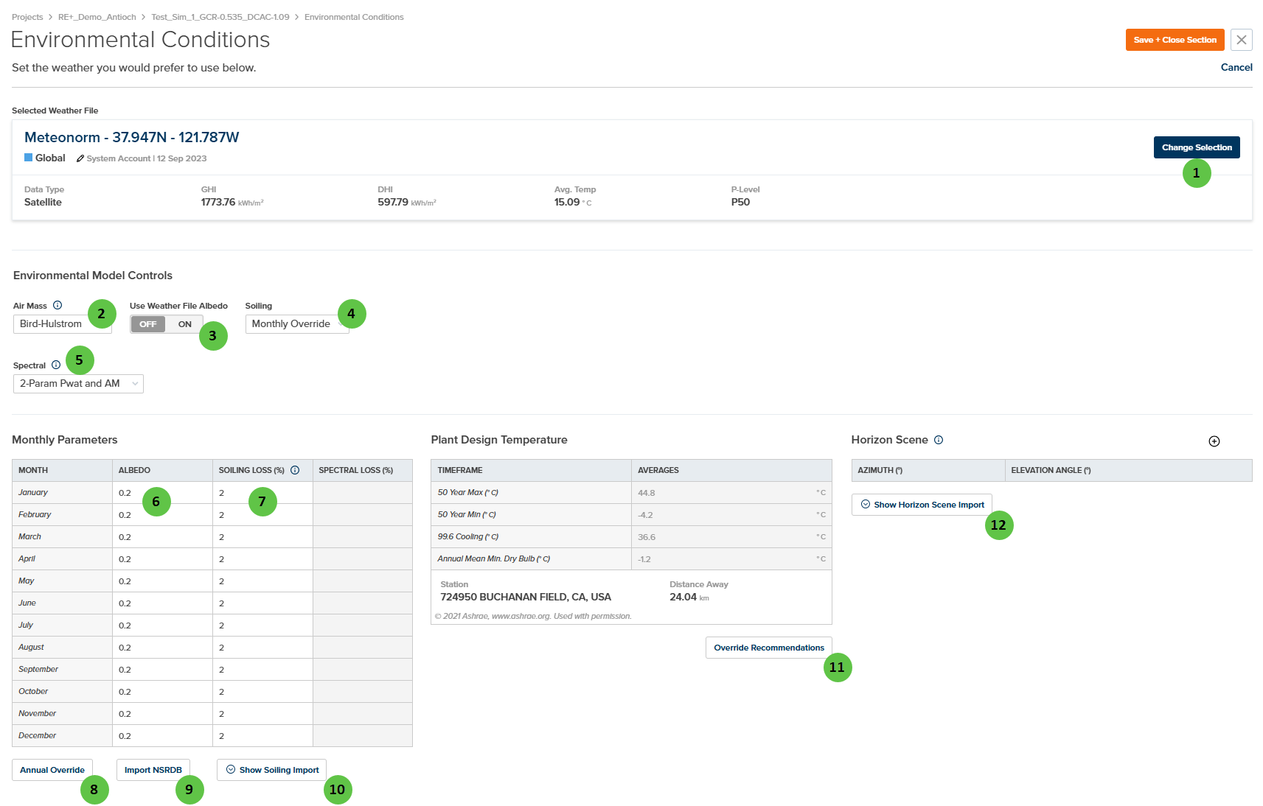Click the Air Mass info icon

[x=58, y=305]
